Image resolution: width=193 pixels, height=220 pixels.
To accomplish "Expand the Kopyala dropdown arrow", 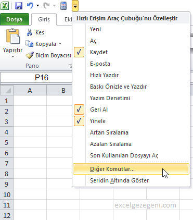I will (x=60, y=44).
